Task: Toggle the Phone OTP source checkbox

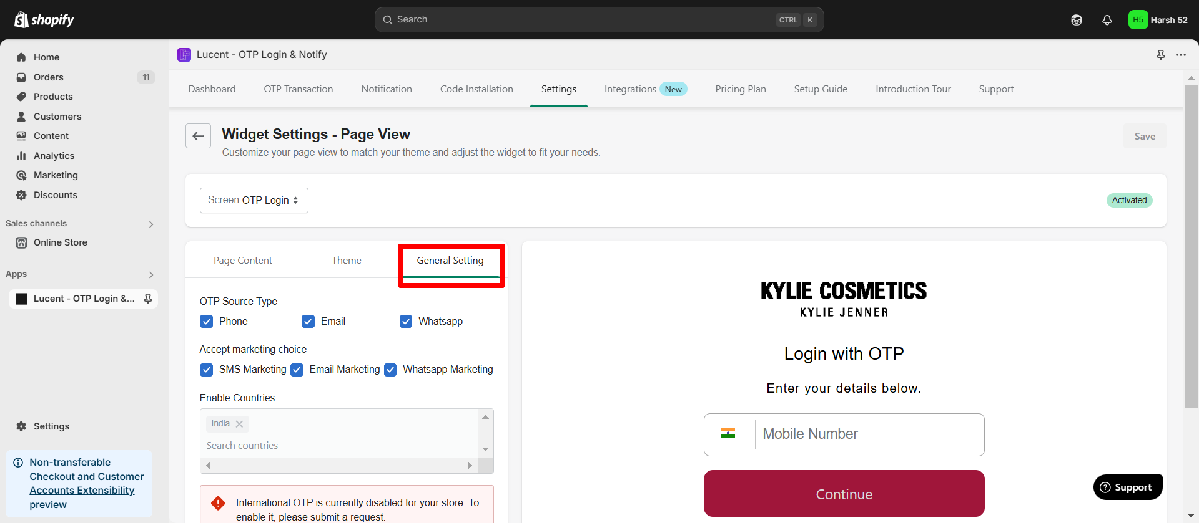Action: coord(207,322)
